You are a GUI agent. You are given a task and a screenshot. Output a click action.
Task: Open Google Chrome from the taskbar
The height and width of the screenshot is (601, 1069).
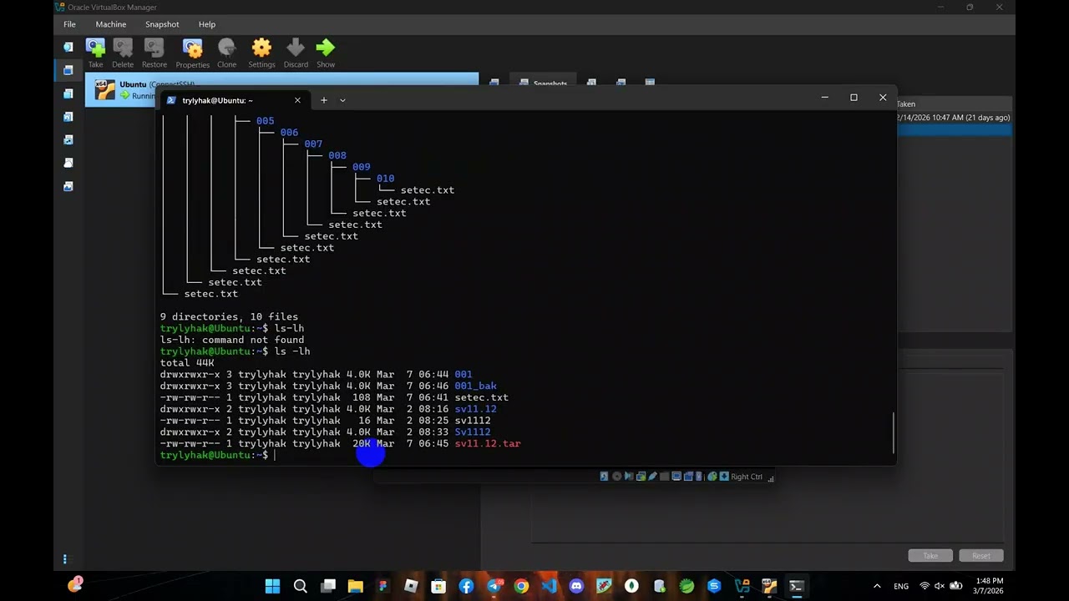pyautogui.click(x=521, y=586)
